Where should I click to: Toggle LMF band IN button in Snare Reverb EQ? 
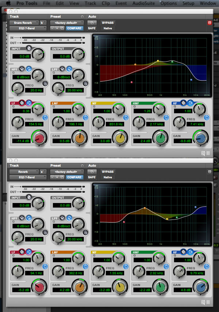pyautogui.click(x=86, y=118)
